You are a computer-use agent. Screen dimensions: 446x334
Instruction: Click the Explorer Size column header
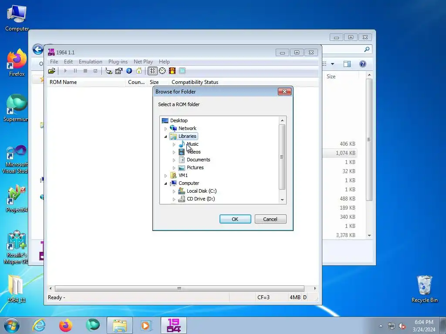331,77
